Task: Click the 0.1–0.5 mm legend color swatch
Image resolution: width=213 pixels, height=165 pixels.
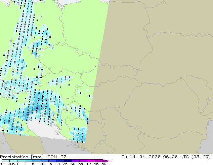Action: pyautogui.click(x=6, y=161)
